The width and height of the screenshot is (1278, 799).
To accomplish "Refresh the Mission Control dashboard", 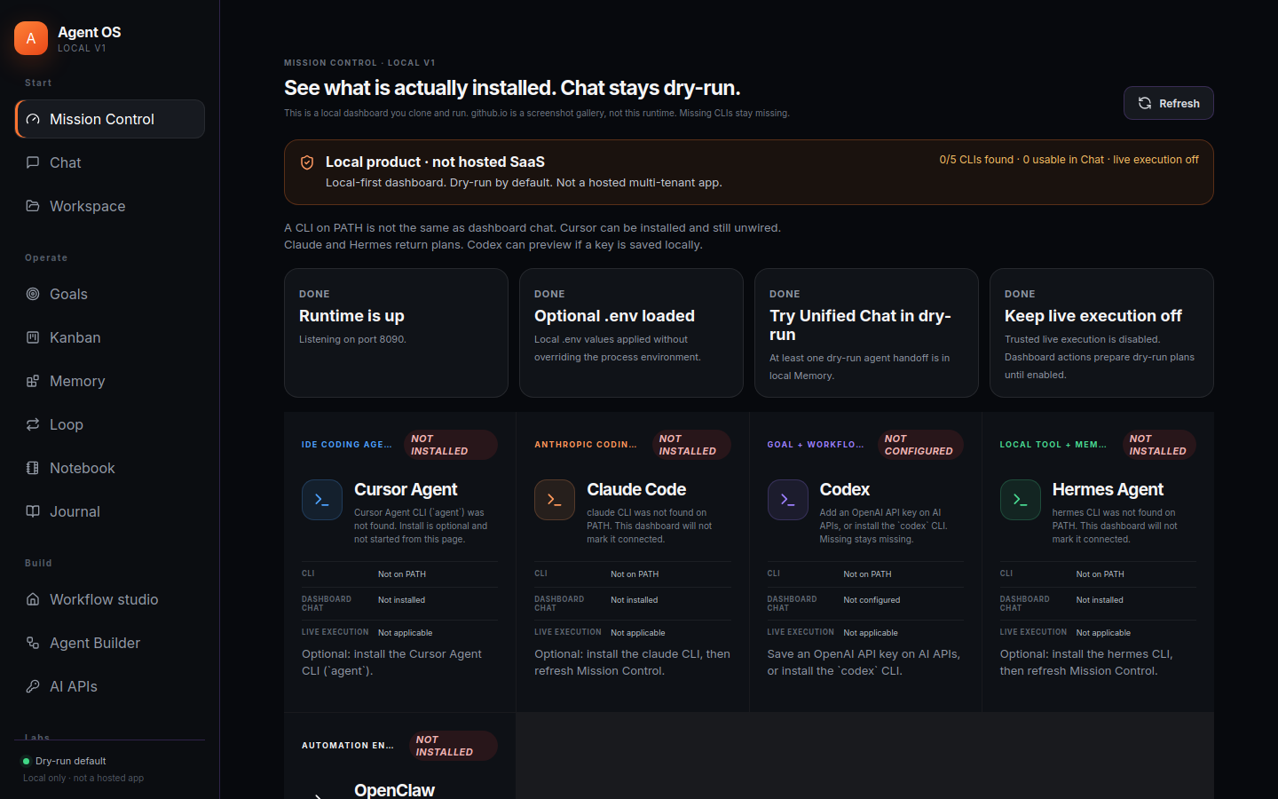I will click(x=1168, y=103).
